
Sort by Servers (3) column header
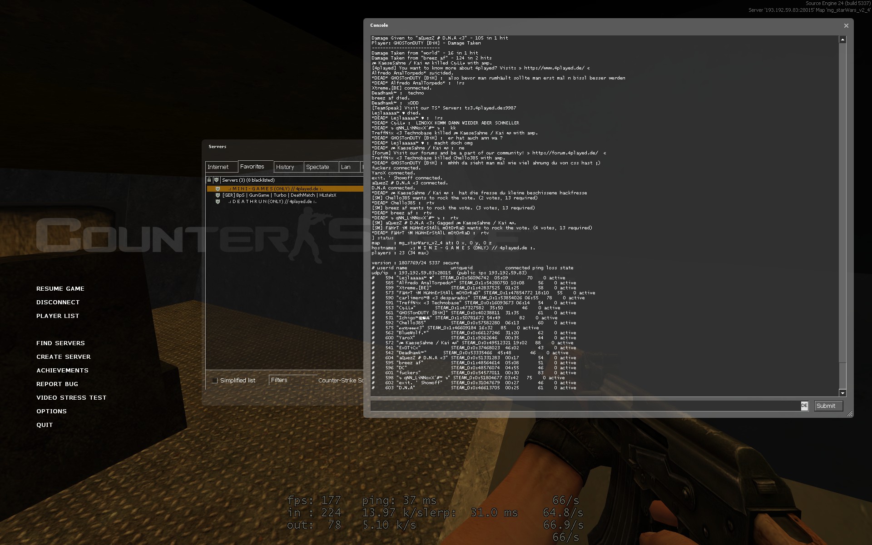click(292, 180)
